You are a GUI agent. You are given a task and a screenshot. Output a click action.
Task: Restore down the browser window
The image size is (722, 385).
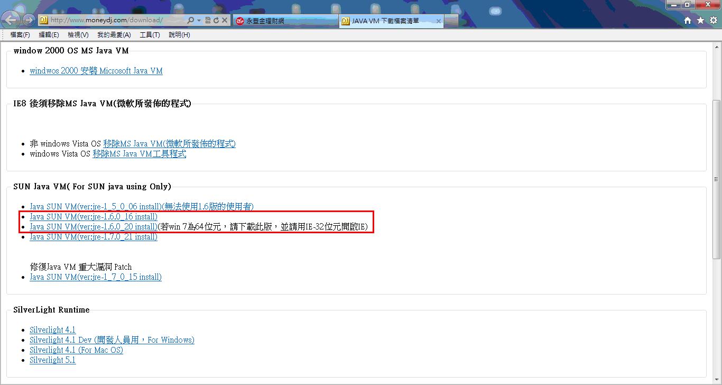(x=687, y=4)
